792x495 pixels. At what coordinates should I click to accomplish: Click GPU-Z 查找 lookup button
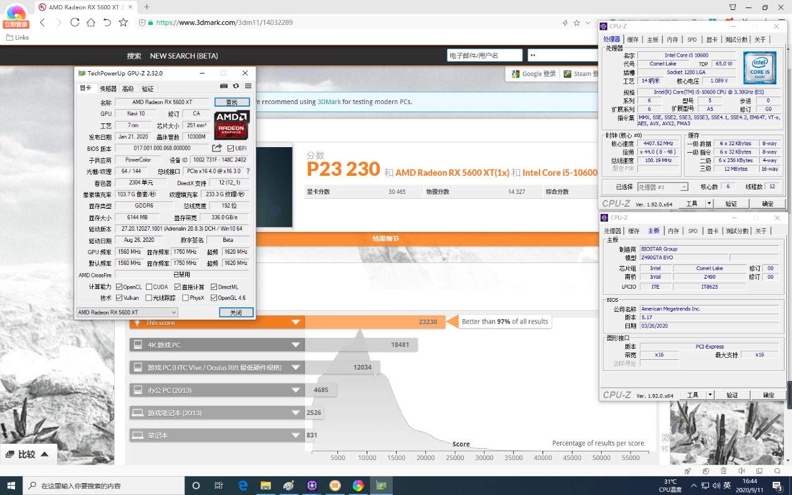click(x=231, y=102)
